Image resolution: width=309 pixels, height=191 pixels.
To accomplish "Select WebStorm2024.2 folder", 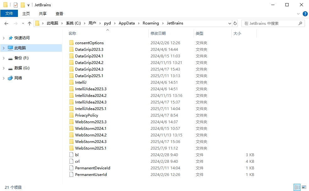I will pos(91,135).
